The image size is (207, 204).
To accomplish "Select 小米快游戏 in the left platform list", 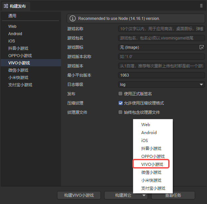I will coord(31,77).
